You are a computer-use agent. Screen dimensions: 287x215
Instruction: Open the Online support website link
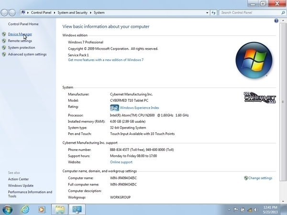[121, 162]
